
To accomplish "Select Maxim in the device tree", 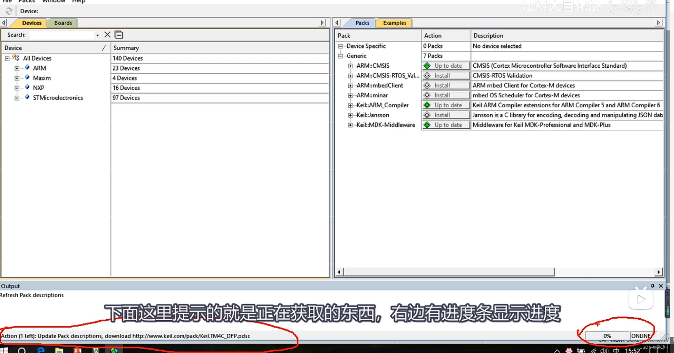I will coord(42,78).
